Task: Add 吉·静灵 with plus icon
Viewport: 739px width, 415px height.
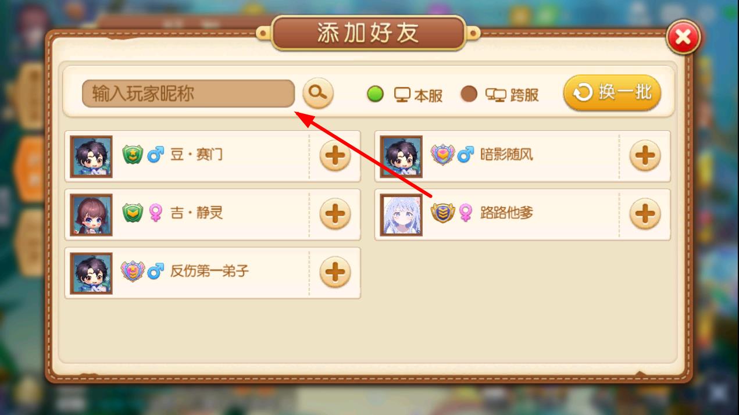Action: [x=335, y=214]
